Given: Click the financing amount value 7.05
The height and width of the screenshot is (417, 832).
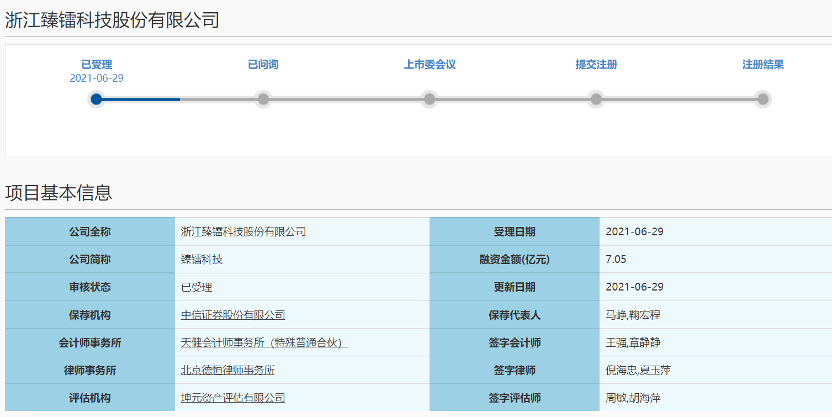Looking at the screenshot, I should [616, 260].
